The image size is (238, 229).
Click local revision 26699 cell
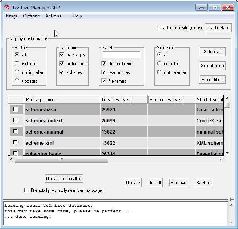coord(124,120)
